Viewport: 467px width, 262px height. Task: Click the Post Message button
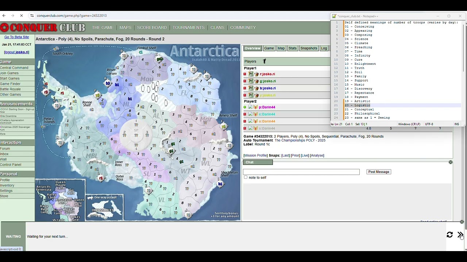click(x=379, y=172)
